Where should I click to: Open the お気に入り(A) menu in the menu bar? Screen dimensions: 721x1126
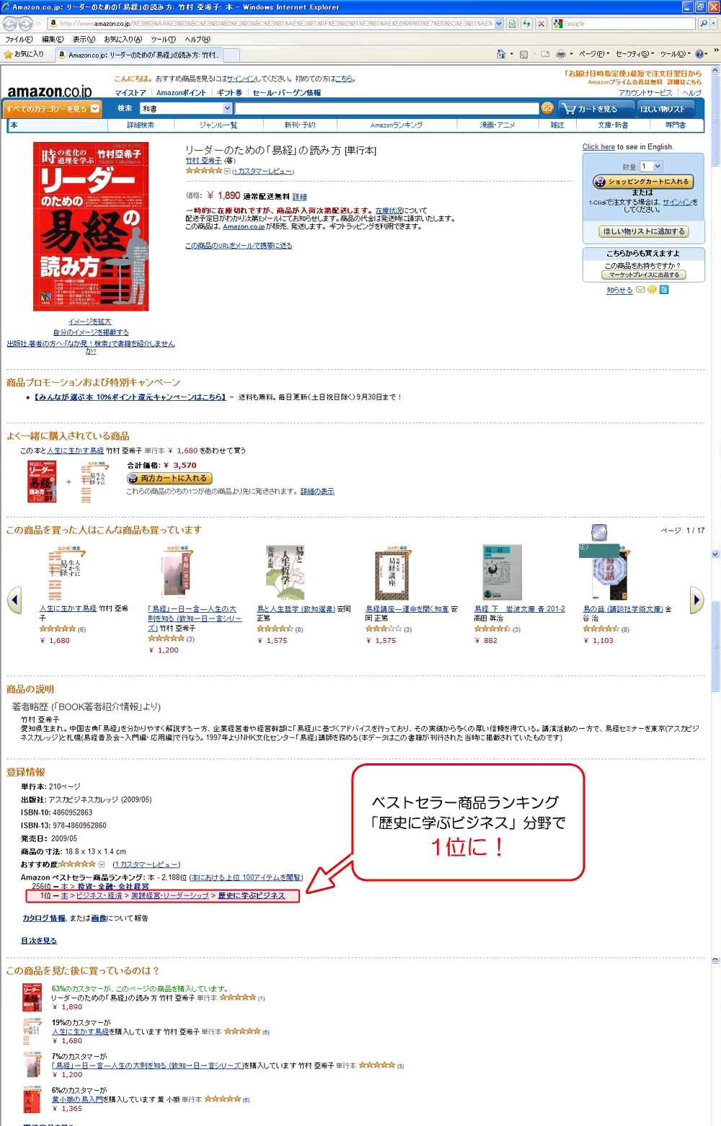click(x=123, y=40)
